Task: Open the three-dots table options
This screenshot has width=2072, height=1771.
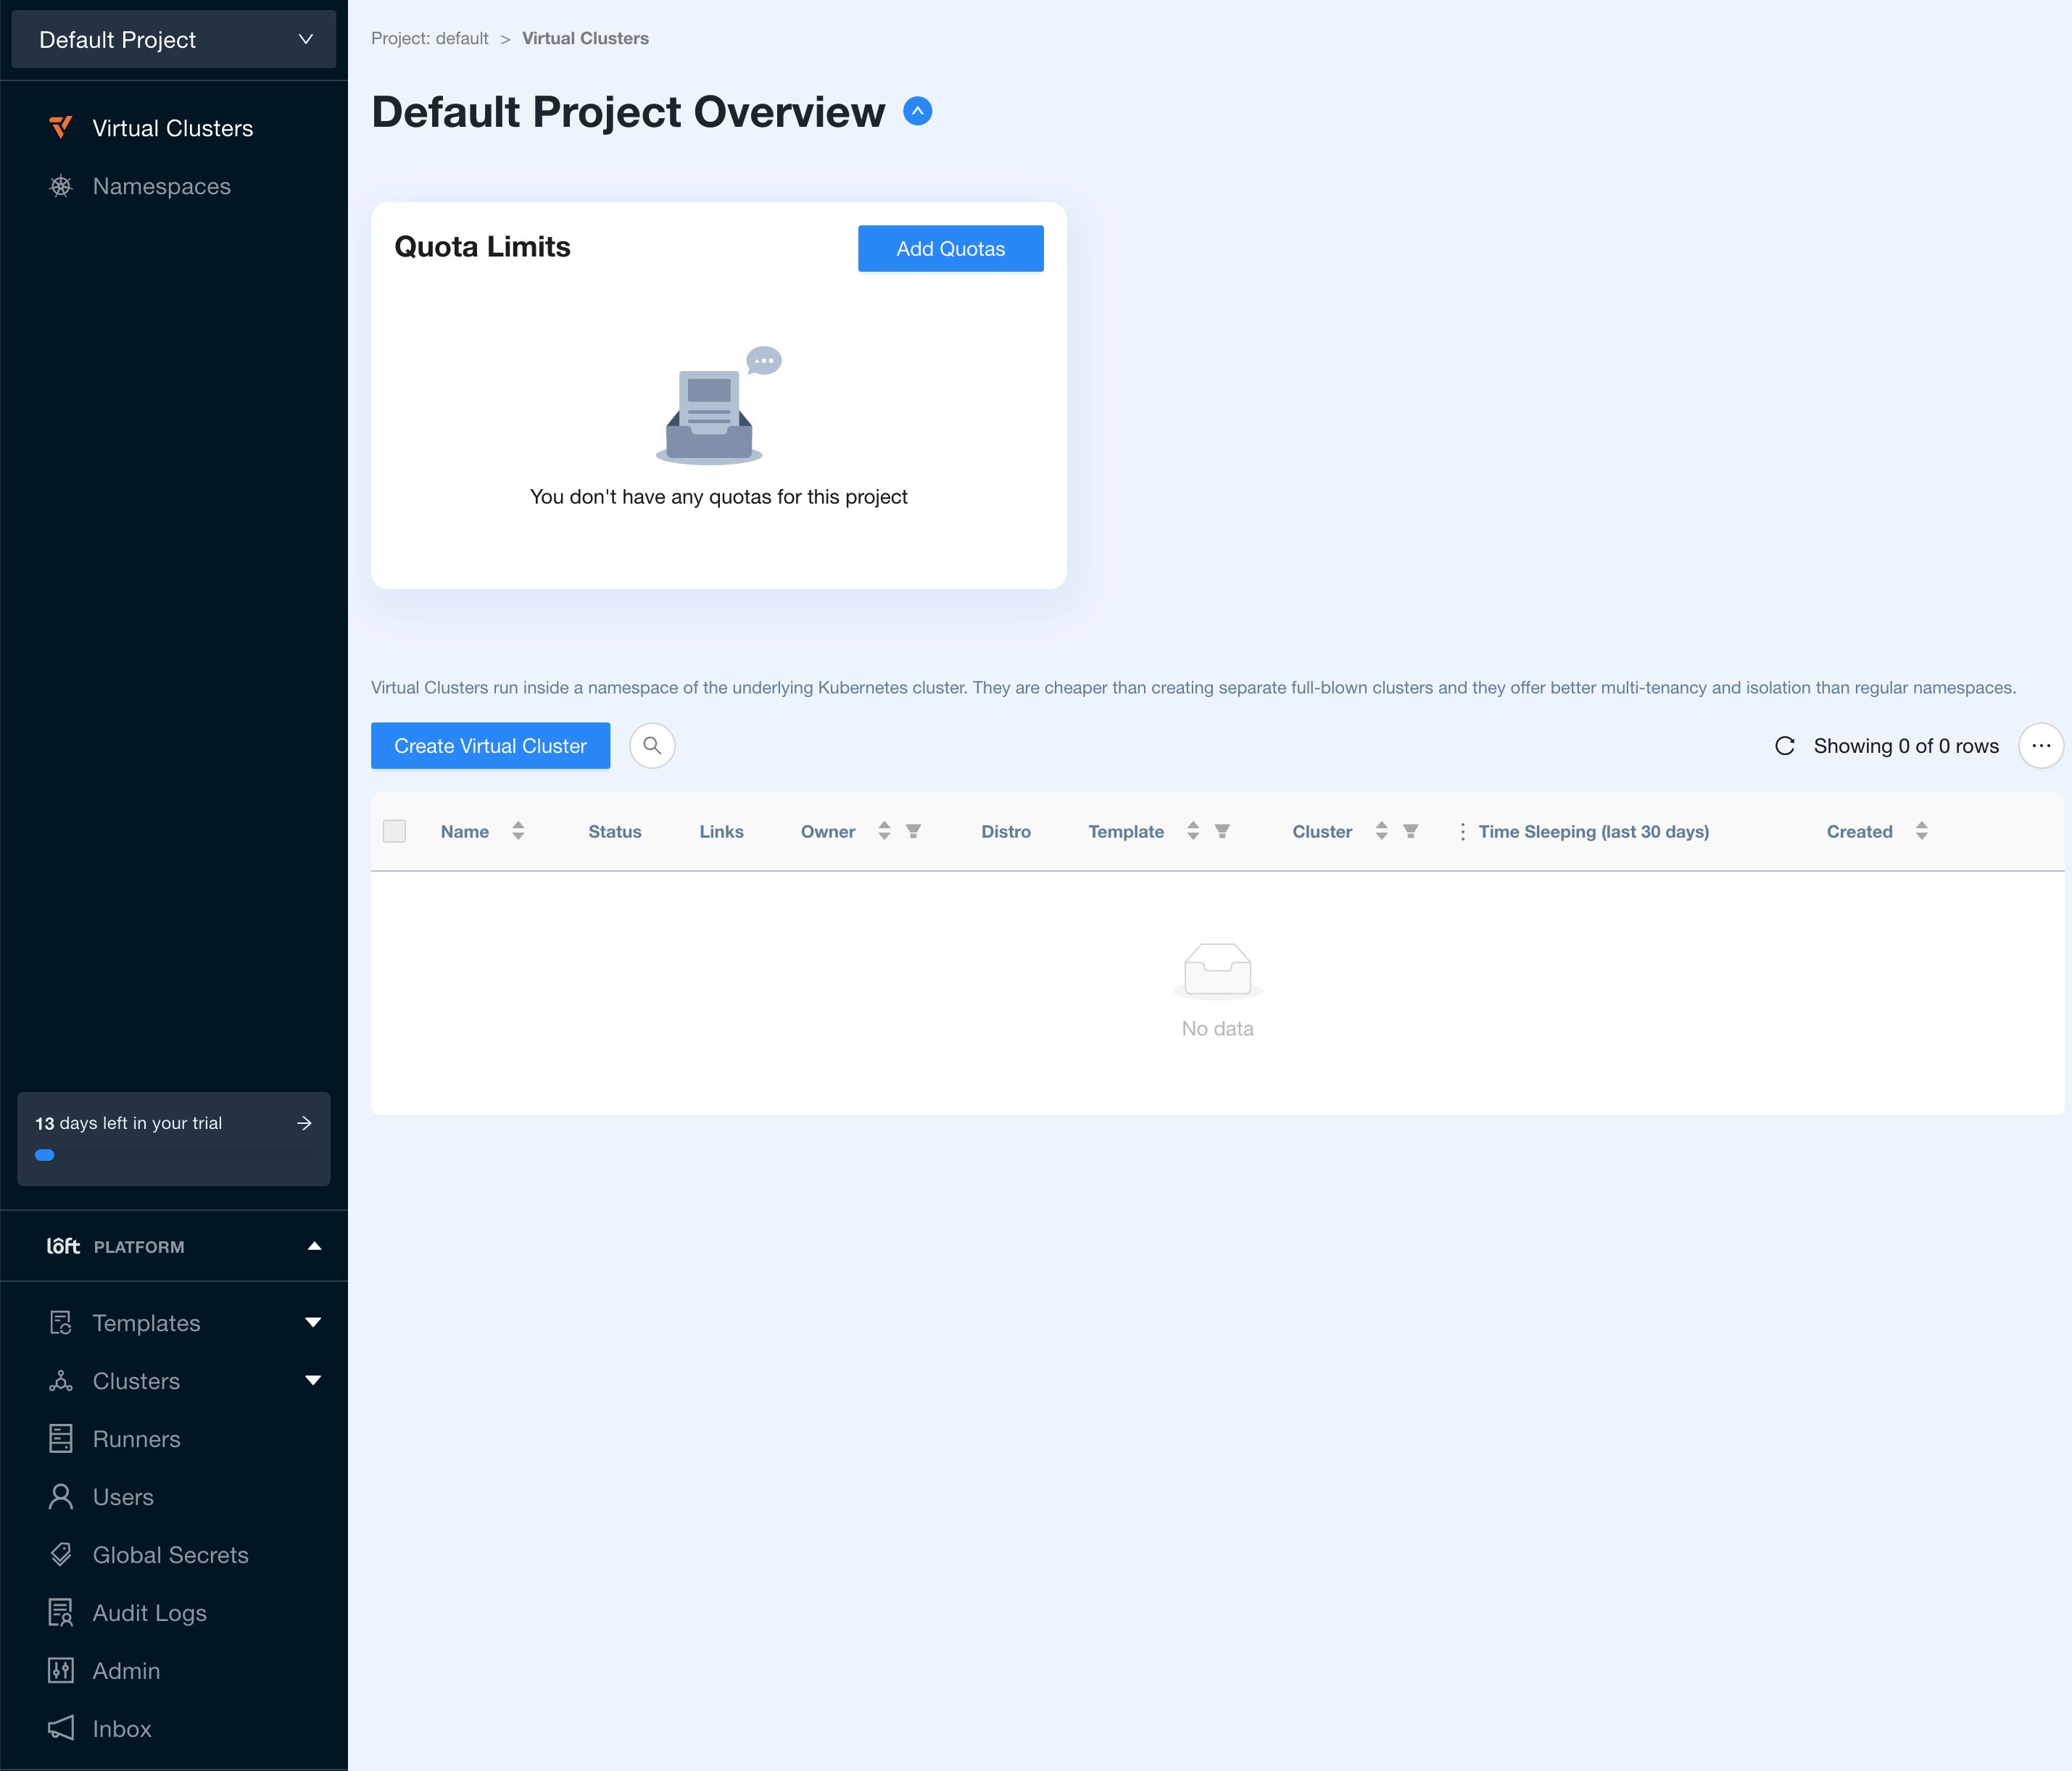Action: (x=2040, y=746)
